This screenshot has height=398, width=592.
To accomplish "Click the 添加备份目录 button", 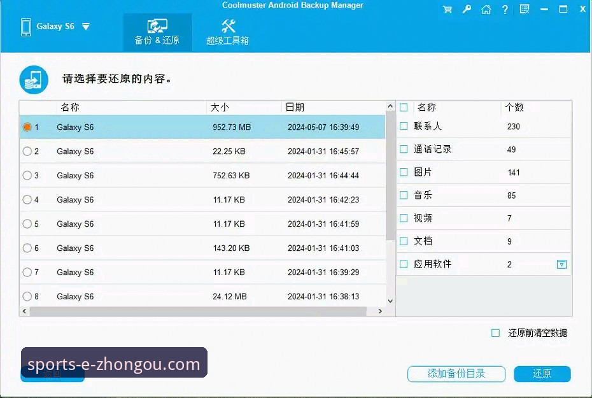I will pyautogui.click(x=456, y=374).
